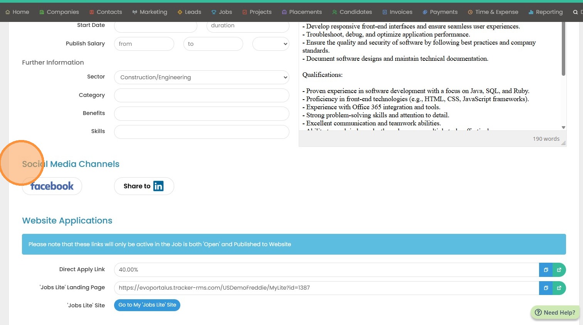Click the Companies nav icon

point(42,12)
